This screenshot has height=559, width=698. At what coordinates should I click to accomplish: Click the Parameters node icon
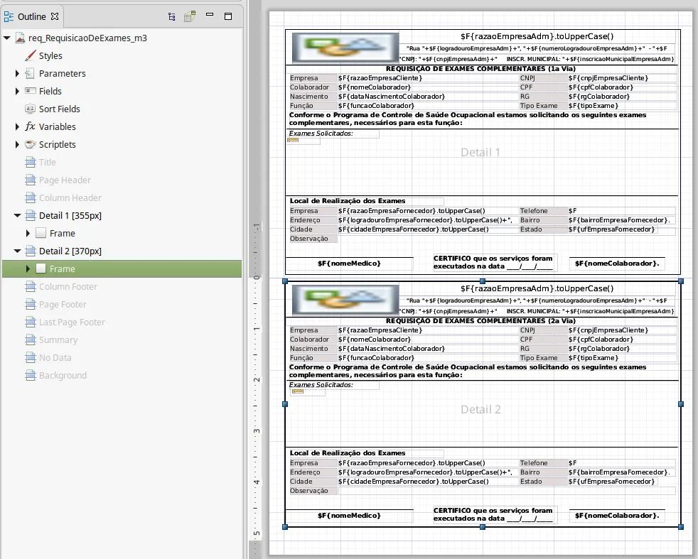pos(30,73)
